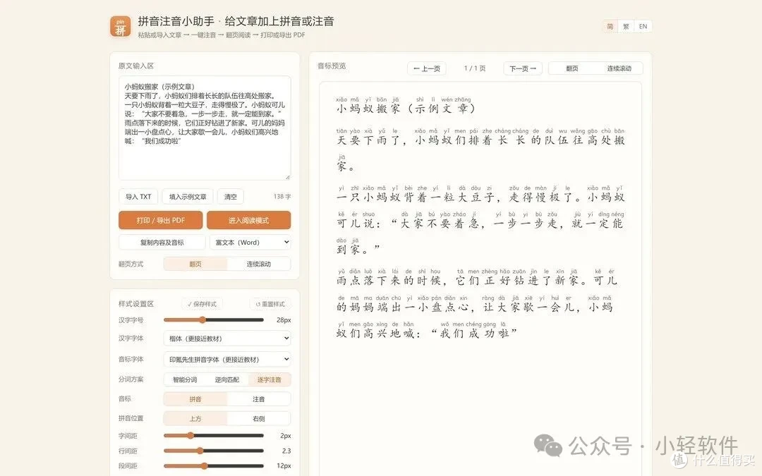Enter reading mode via 进入阅读模式
This screenshot has width=762, height=476.
tap(249, 220)
